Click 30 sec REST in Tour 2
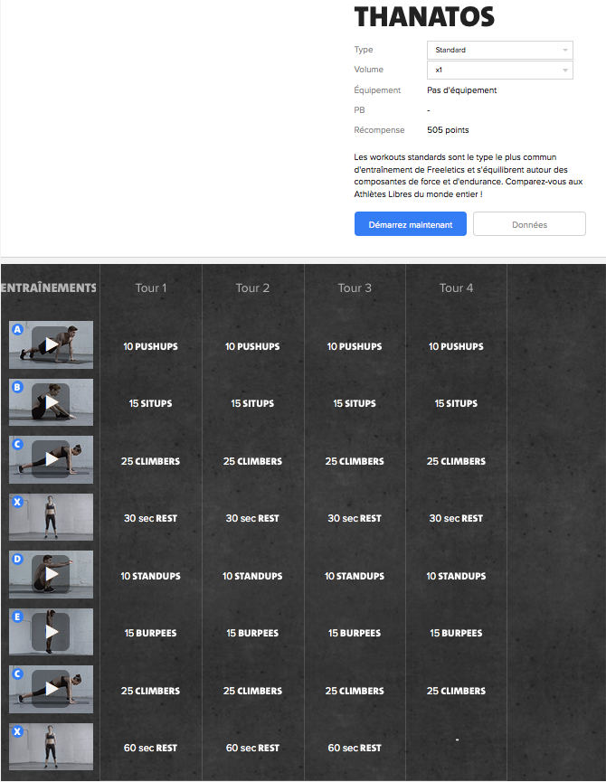The height and width of the screenshot is (782, 606). coord(252,518)
